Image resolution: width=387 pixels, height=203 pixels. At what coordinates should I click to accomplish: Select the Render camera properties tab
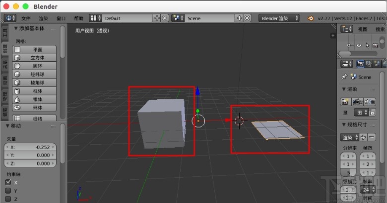pos(360,64)
